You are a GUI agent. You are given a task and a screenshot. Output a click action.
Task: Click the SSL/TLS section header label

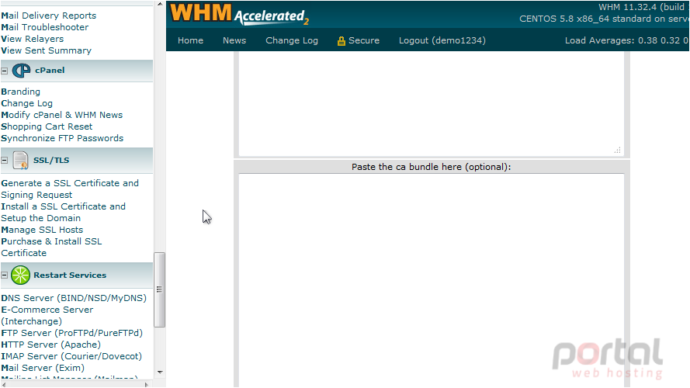(x=51, y=160)
